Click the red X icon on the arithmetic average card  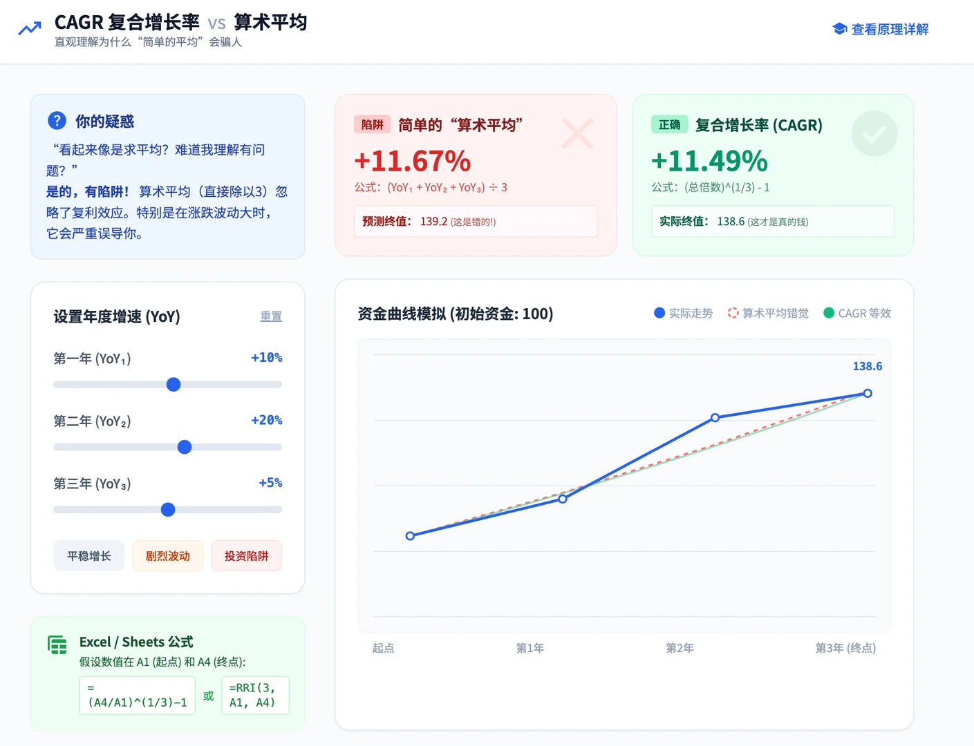[578, 134]
